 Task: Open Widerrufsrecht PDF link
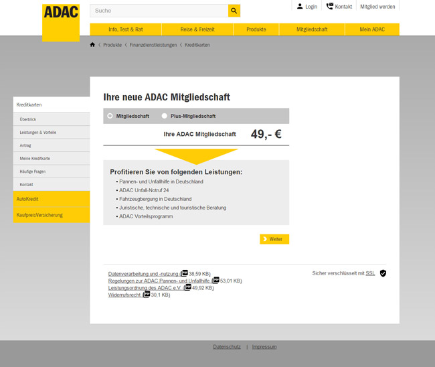click(124, 295)
